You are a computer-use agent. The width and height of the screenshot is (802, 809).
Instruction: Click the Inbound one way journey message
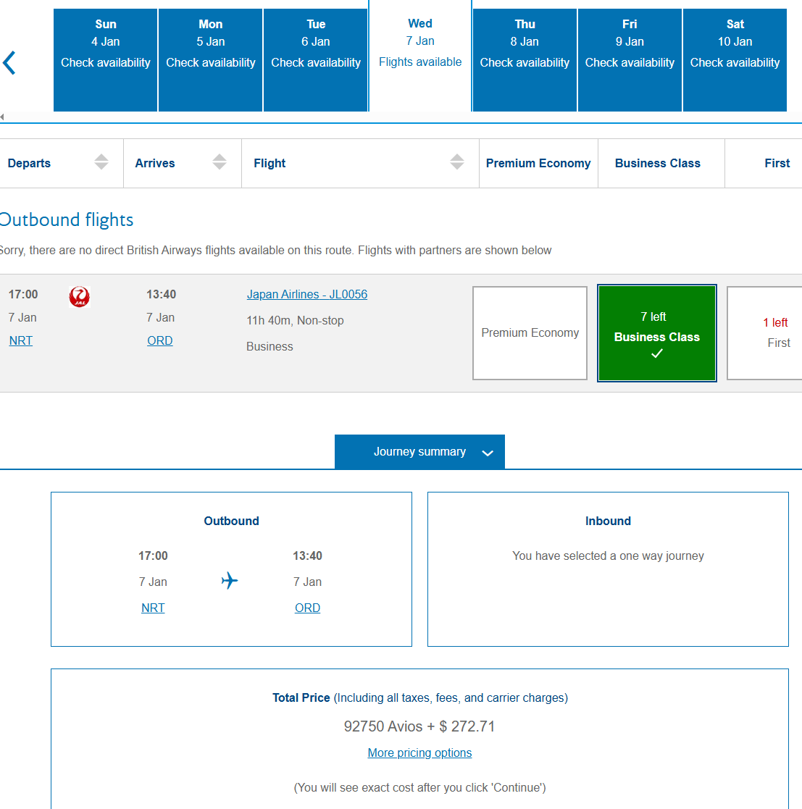pyautogui.click(x=608, y=556)
